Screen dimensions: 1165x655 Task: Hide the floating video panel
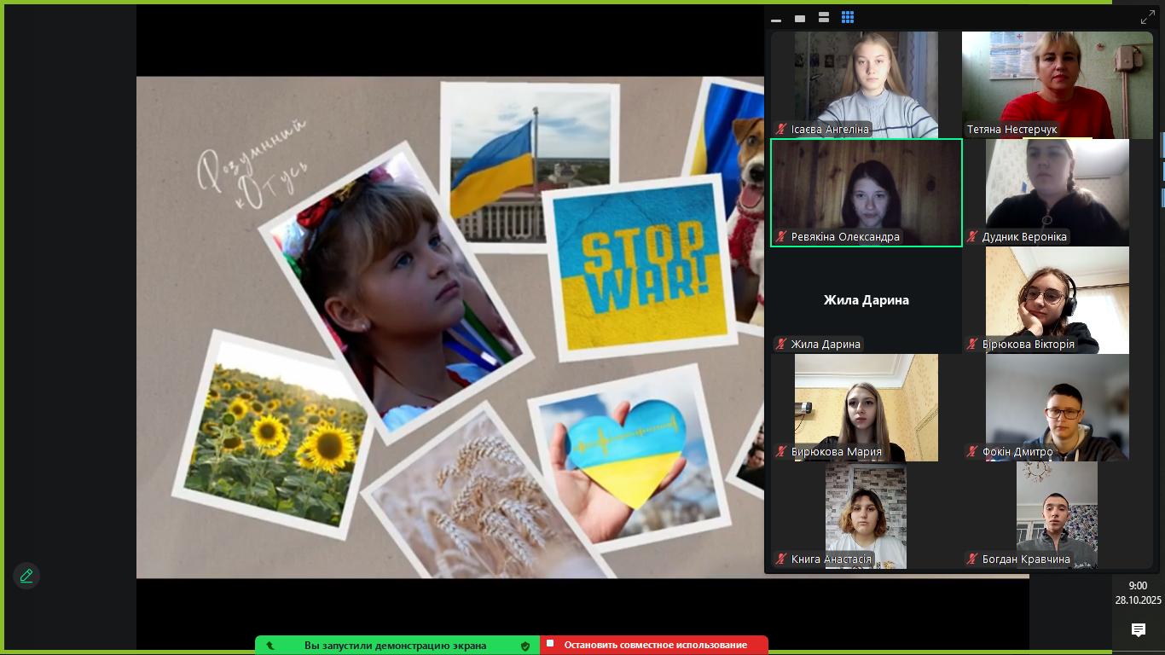coord(776,18)
